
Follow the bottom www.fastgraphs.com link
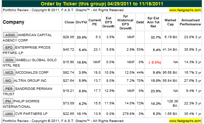pyautogui.click(x=185, y=121)
